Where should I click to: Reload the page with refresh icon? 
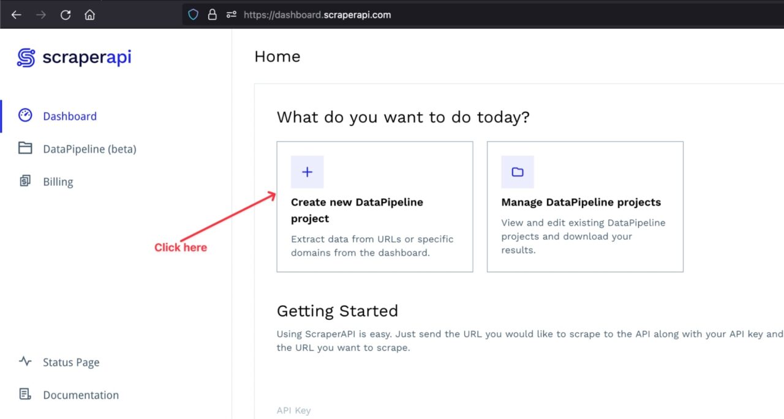coord(66,15)
